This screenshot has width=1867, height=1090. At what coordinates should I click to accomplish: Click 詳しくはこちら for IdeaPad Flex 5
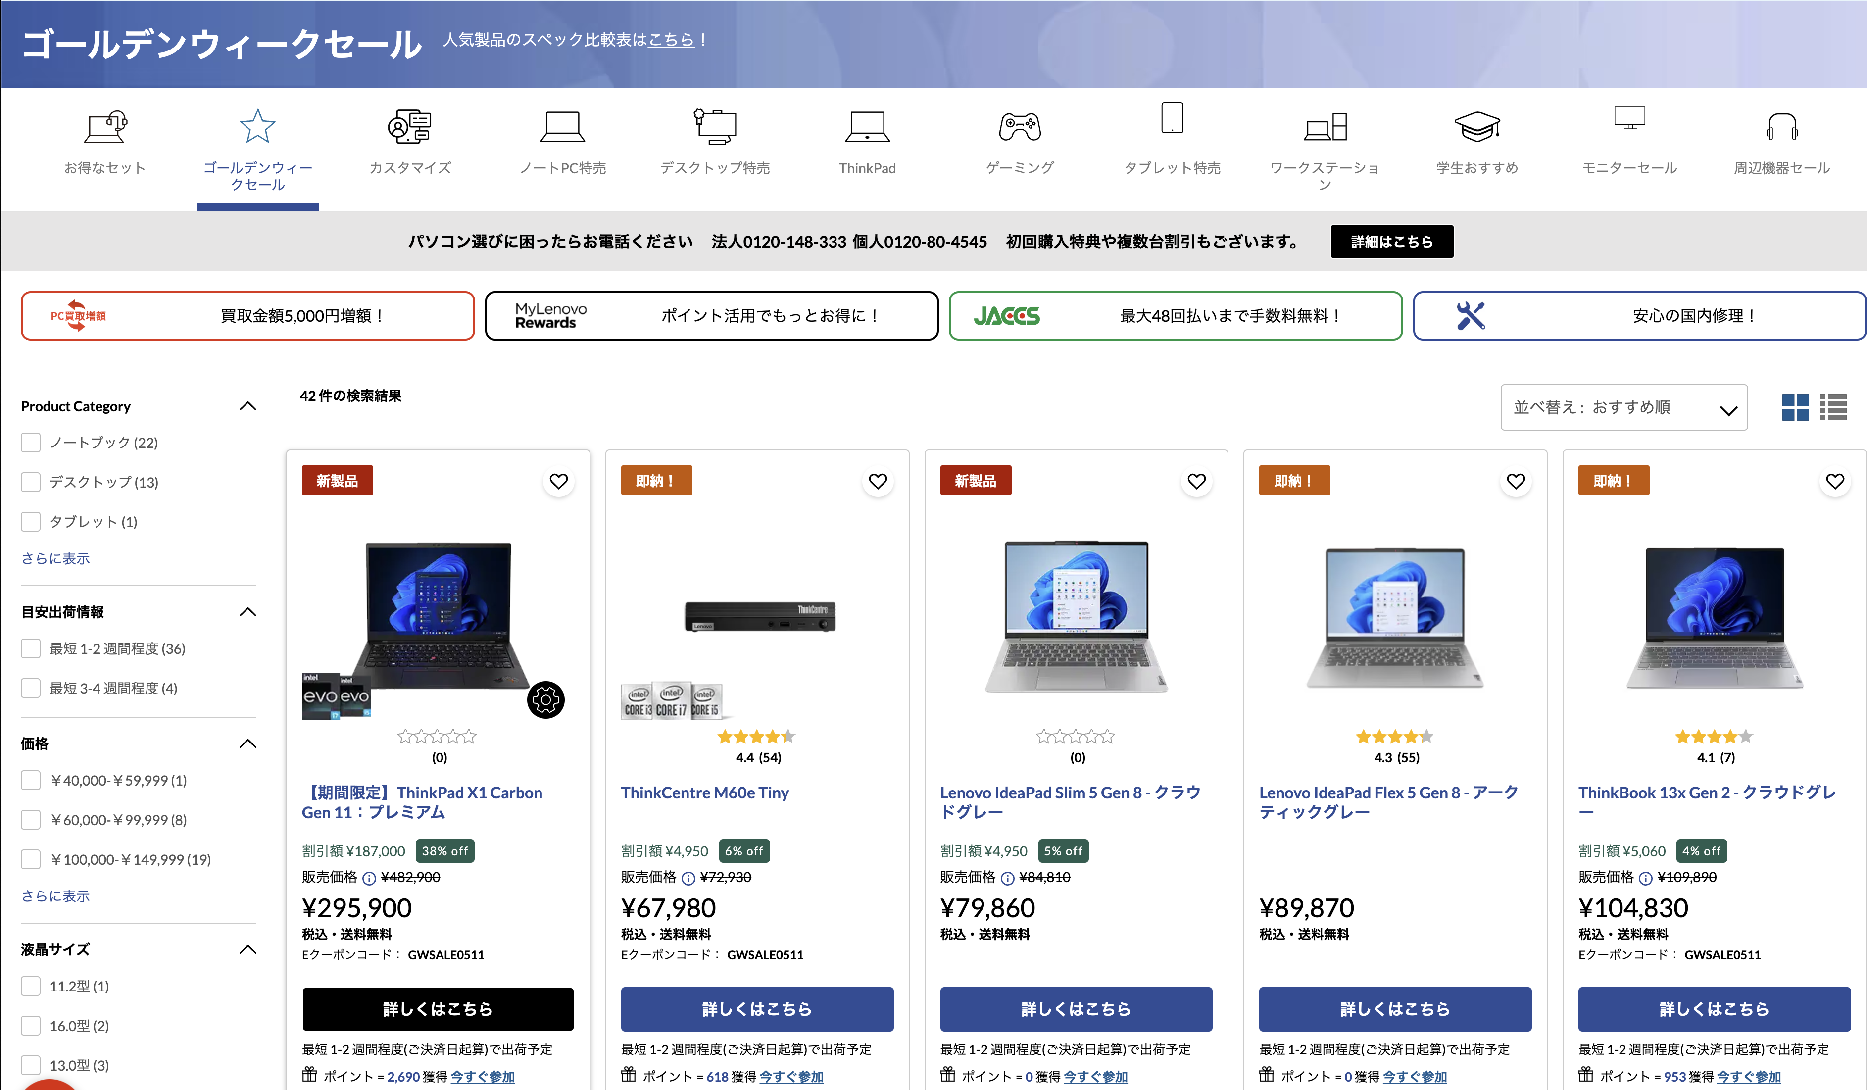coord(1395,1008)
